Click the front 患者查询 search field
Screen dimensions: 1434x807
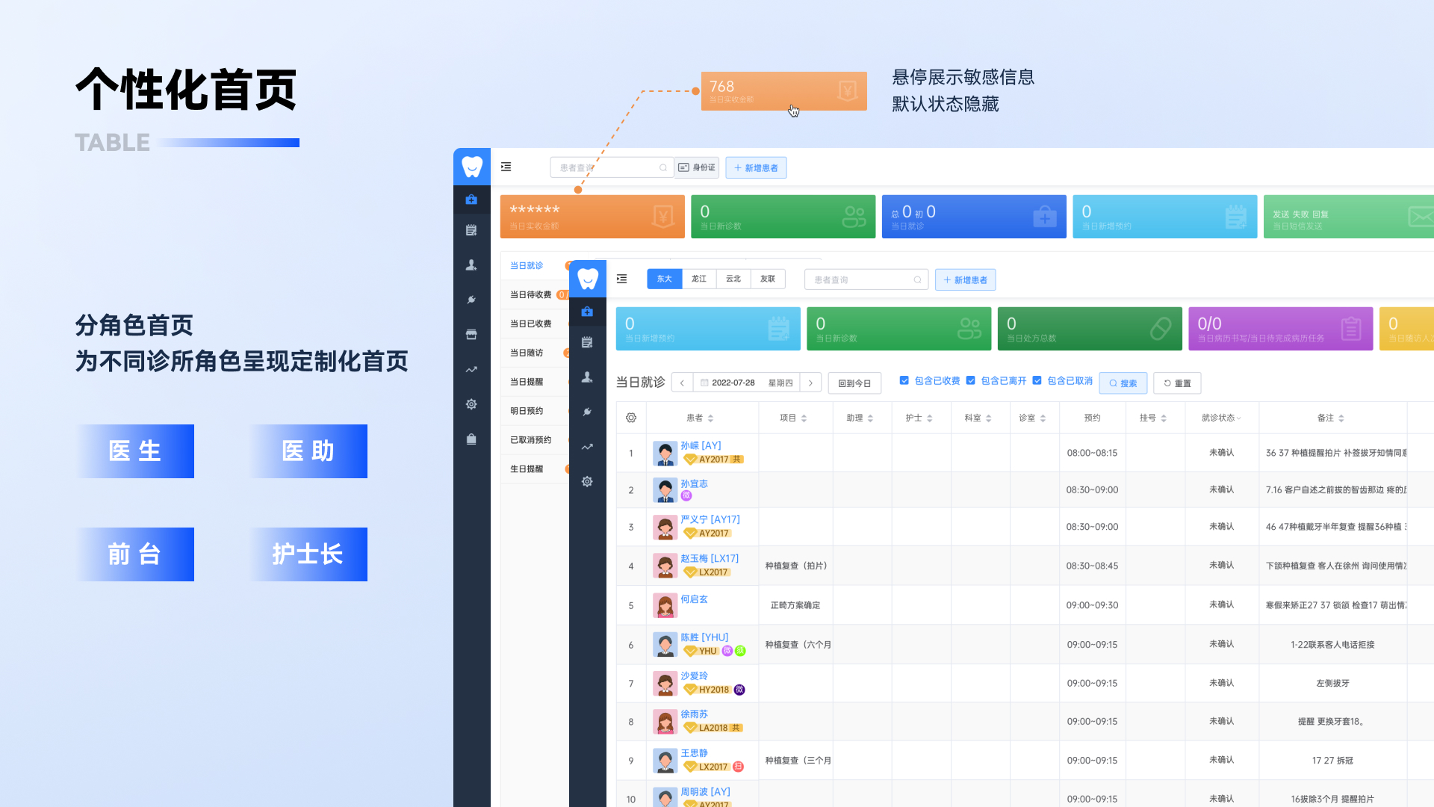pyautogui.click(x=860, y=279)
